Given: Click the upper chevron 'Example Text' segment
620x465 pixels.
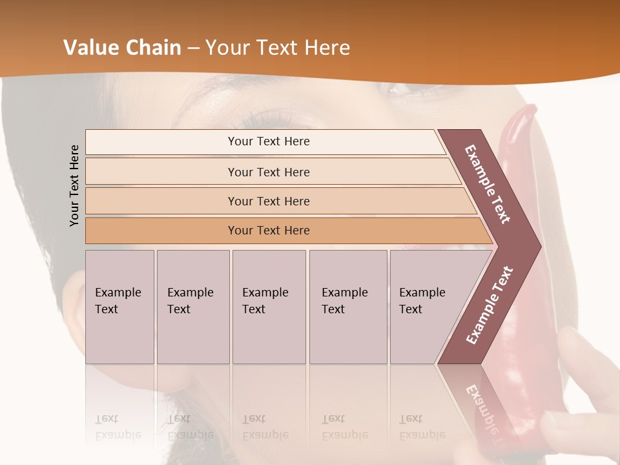Looking at the screenshot, I should [x=489, y=185].
